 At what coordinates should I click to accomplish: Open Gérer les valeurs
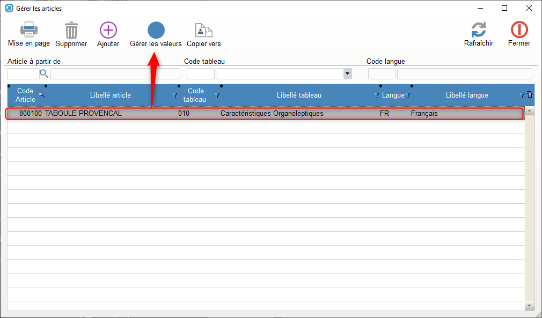[156, 31]
